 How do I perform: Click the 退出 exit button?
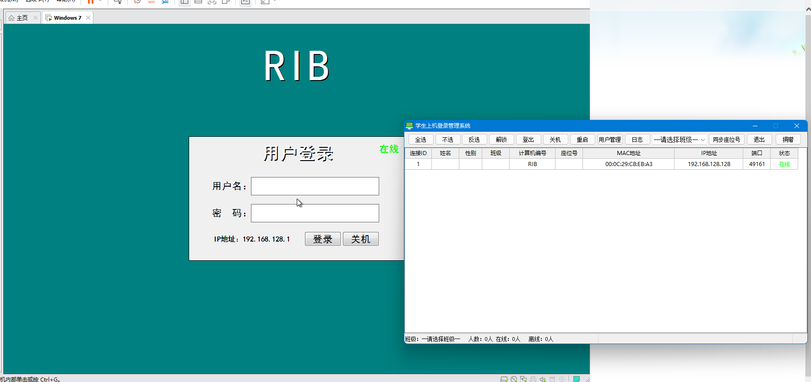coord(759,140)
